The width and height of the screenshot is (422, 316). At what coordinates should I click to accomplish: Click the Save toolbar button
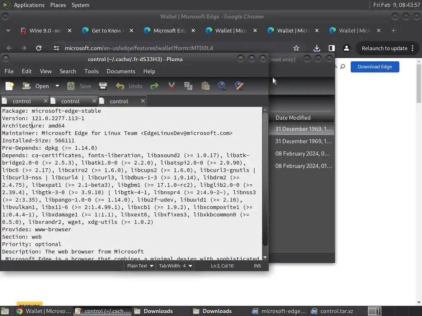tap(79, 86)
